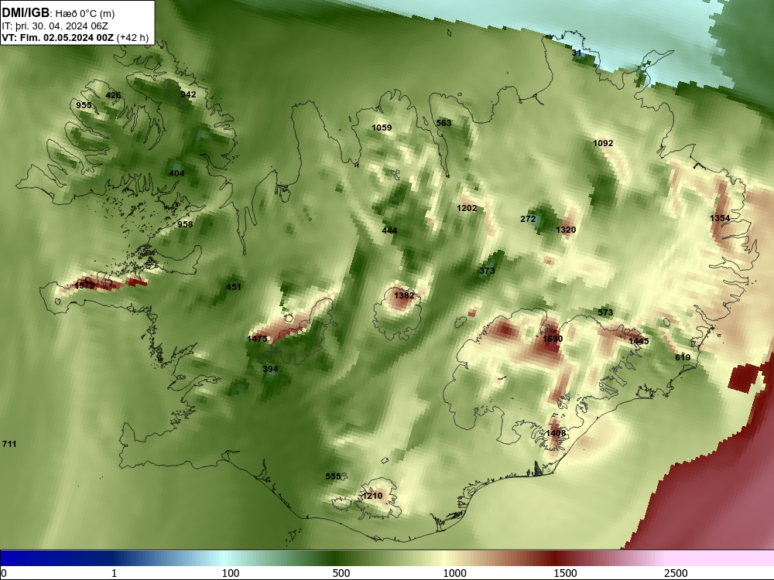This screenshot has width=774, height=580.
Task: Click the 942 map value
Action: 188,94
